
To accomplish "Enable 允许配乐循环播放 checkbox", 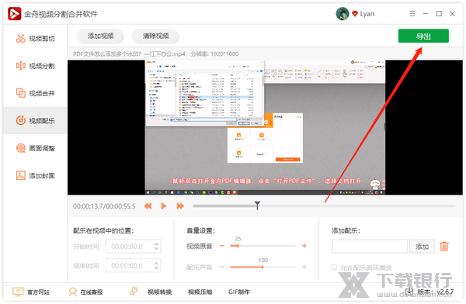I will pos(334,268).
